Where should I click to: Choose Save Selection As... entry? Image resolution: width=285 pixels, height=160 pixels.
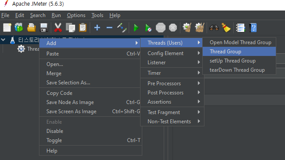[90, 83]
